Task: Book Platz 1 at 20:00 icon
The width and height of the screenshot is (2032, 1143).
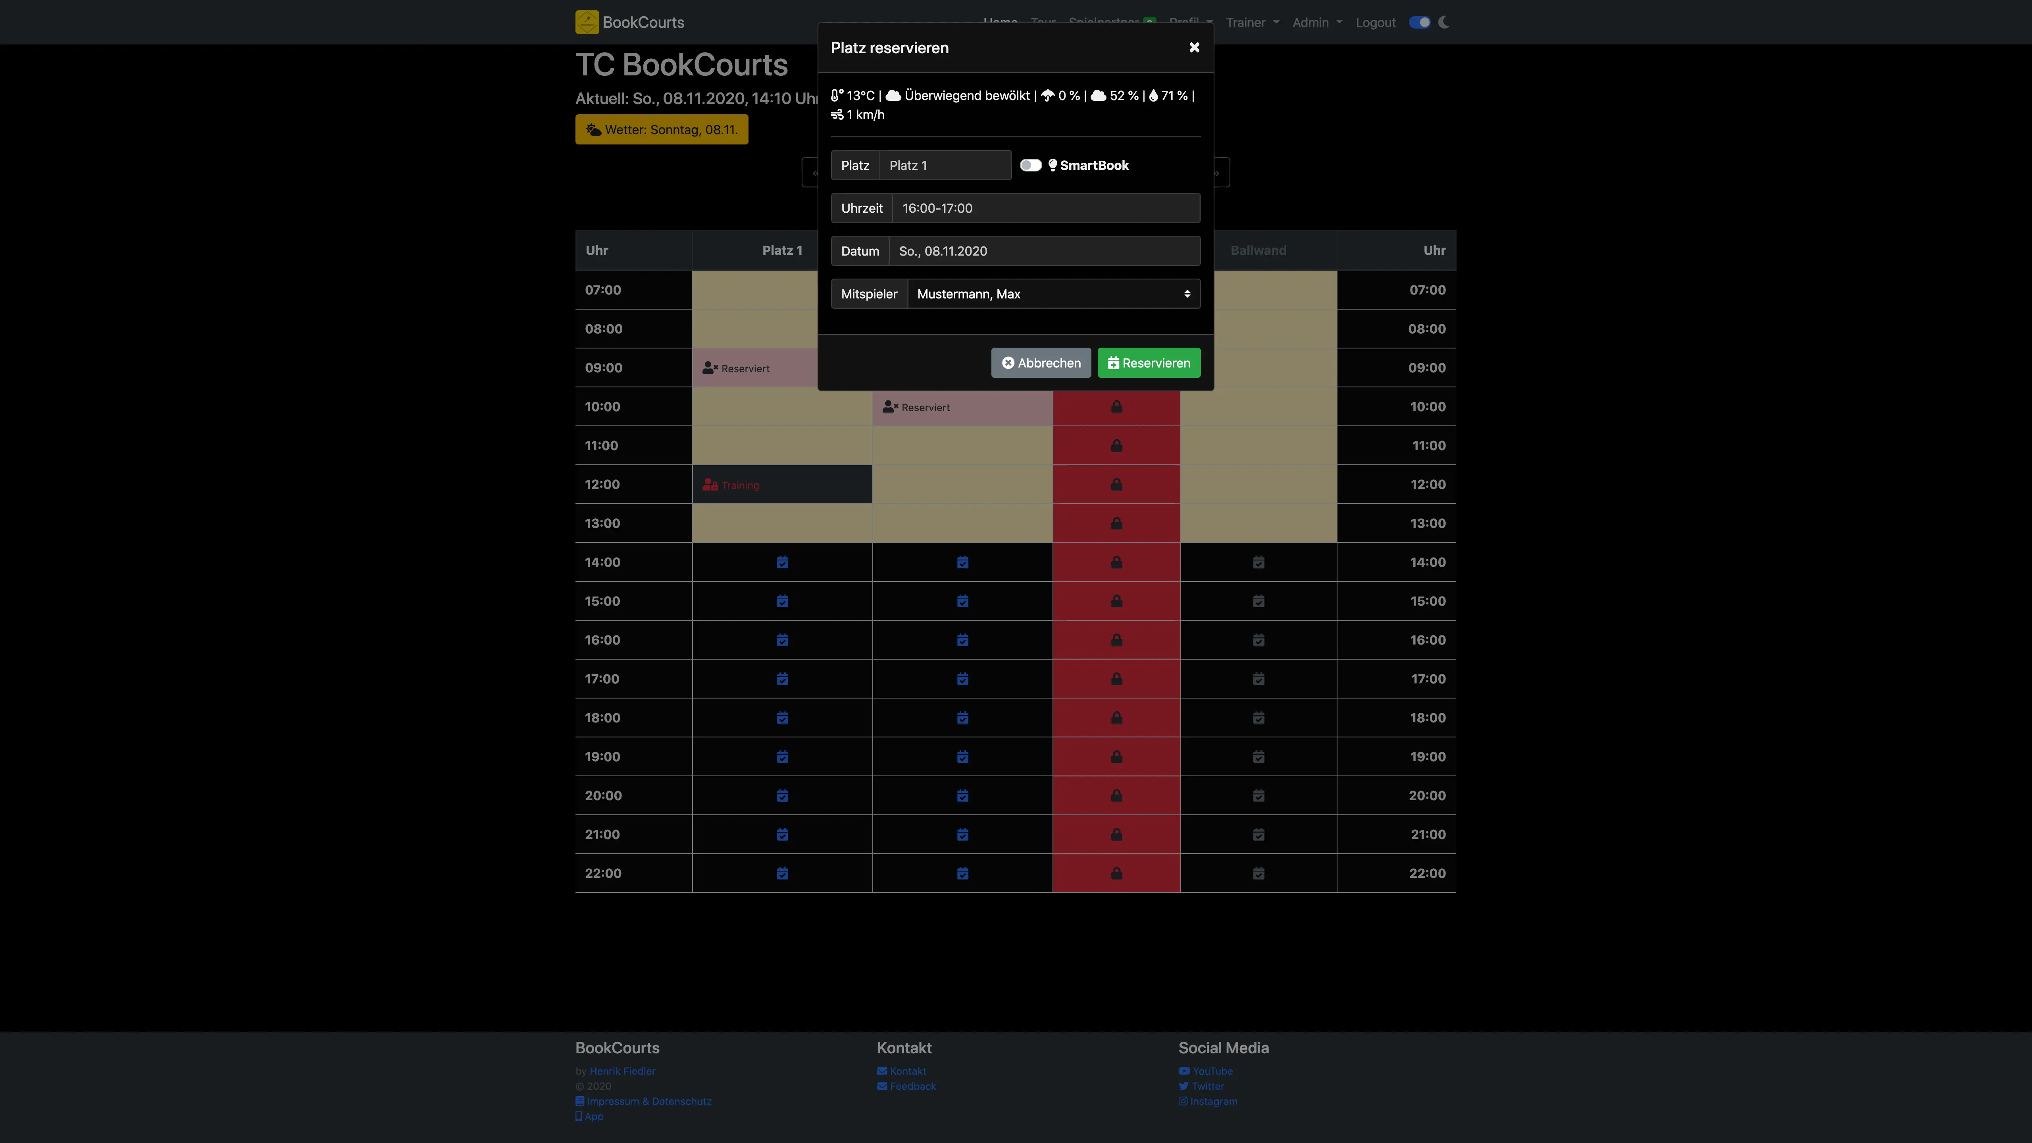Action: (x=782, y=795)
